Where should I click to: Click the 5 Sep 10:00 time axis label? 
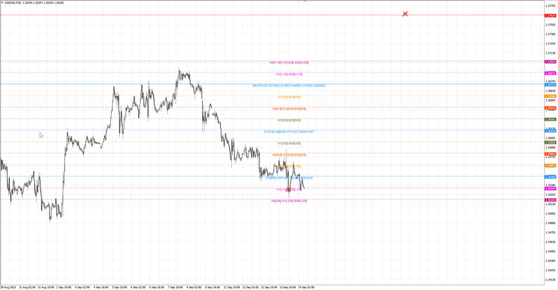(x=119, y=287)
